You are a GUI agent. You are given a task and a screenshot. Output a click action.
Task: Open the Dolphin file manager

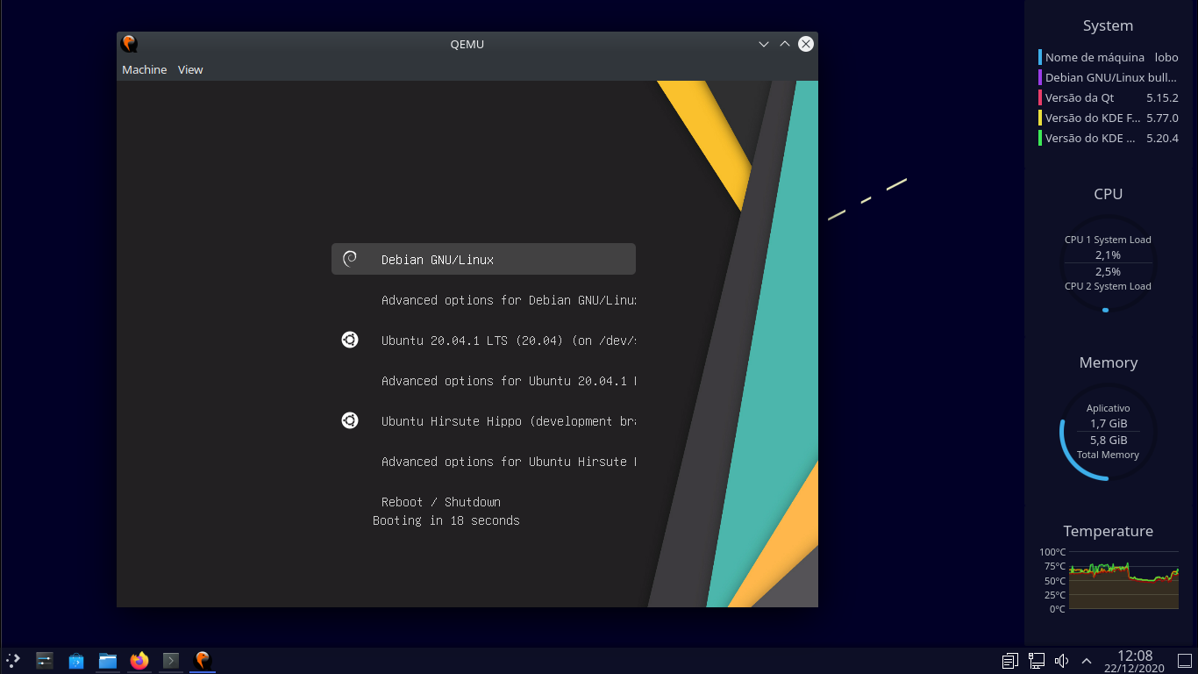[x=107, y=660]
